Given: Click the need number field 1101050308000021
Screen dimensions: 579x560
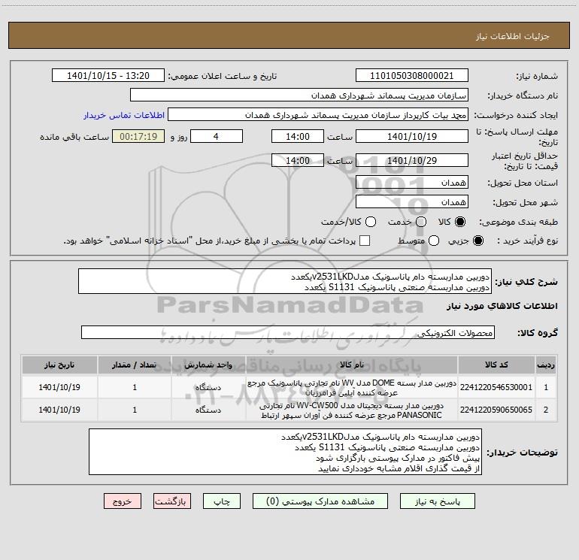Looking at the screenshot, I should tap(412, 76).
